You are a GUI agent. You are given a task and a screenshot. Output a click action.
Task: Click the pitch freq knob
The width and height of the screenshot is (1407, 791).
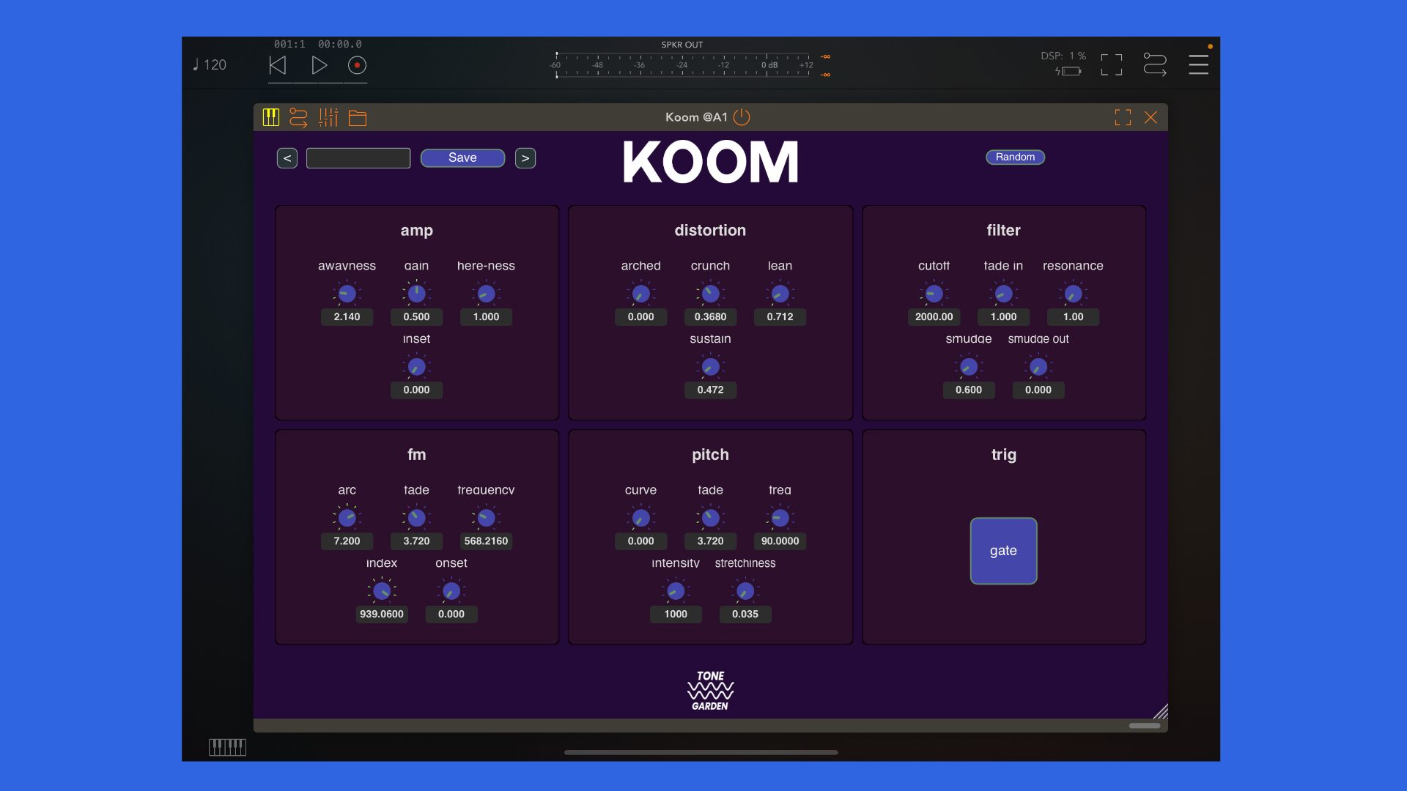tap(780, 518)
